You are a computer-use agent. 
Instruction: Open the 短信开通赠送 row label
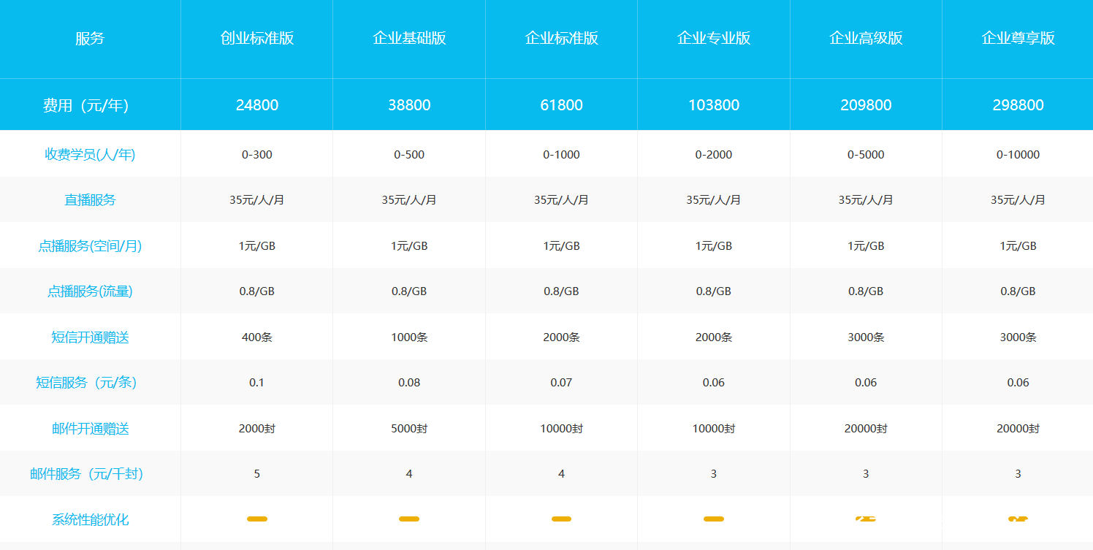(90, 337)
